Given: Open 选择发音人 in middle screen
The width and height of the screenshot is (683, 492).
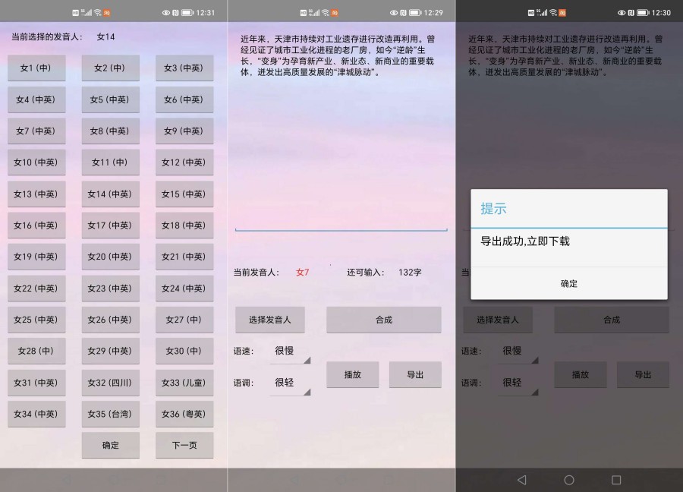Looking at the screenshot, I should click(x=269, y=320).
